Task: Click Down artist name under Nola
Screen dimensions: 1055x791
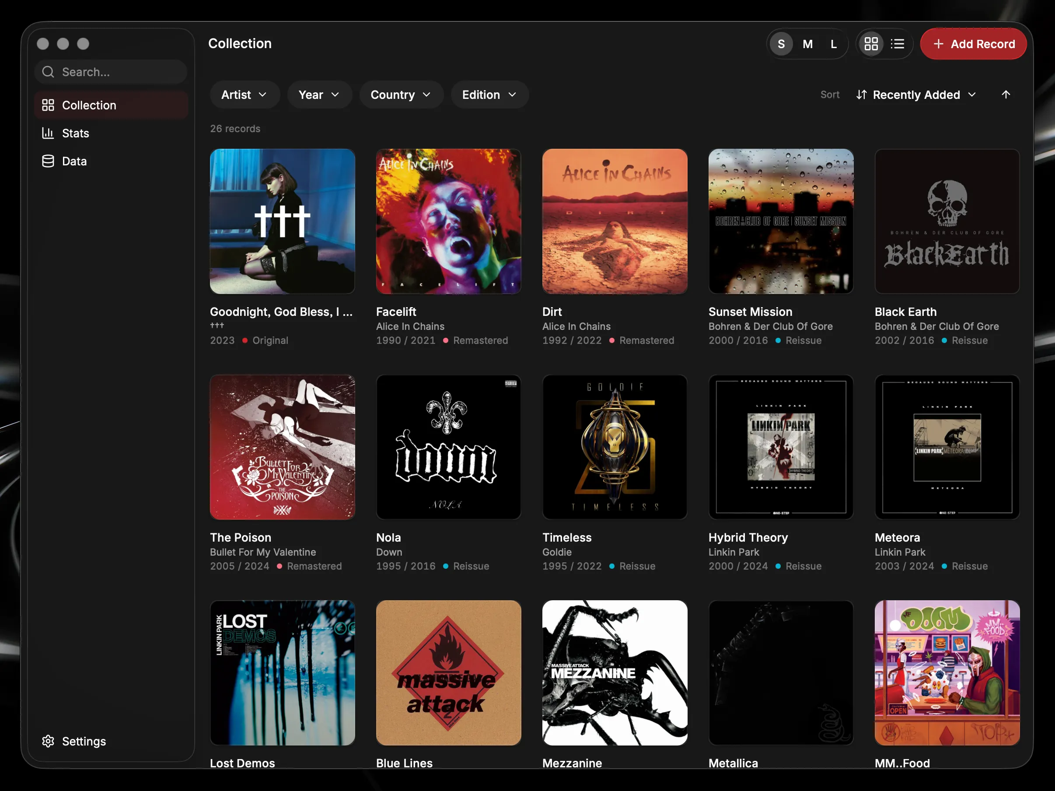Action: click(389, 552)
